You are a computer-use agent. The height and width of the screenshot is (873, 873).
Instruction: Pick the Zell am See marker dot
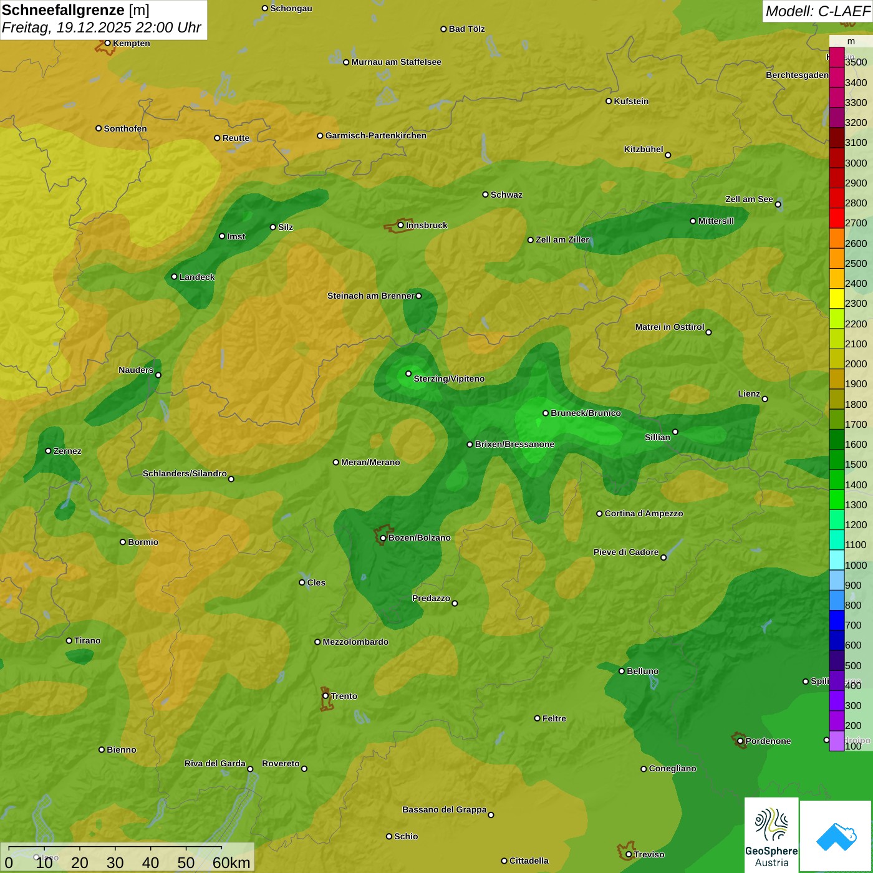click(x=778, y=205)
